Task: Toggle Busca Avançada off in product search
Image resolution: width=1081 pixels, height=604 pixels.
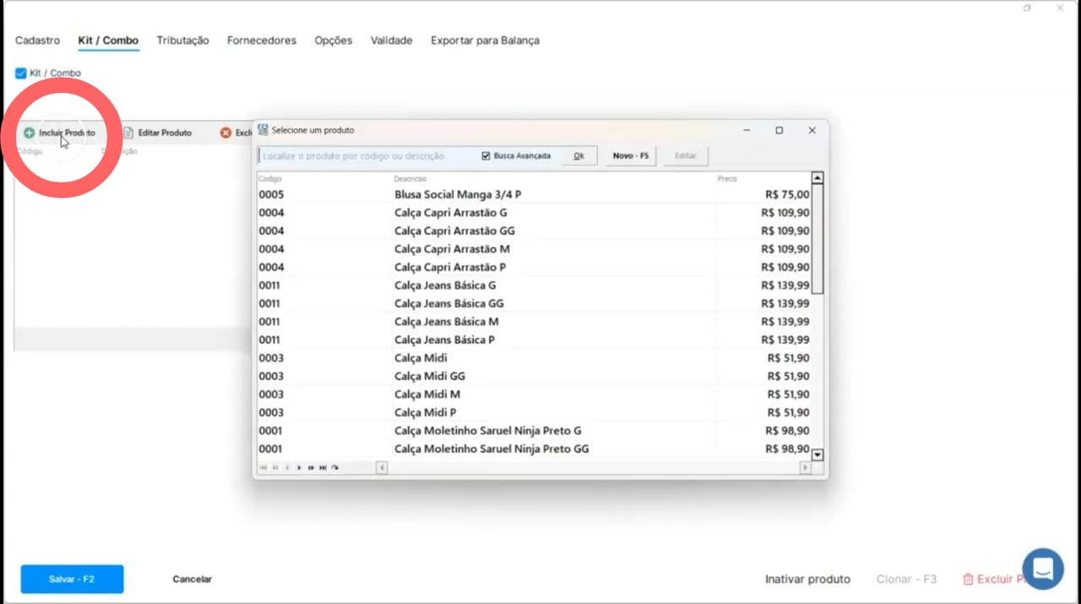Action: (486, 155)
